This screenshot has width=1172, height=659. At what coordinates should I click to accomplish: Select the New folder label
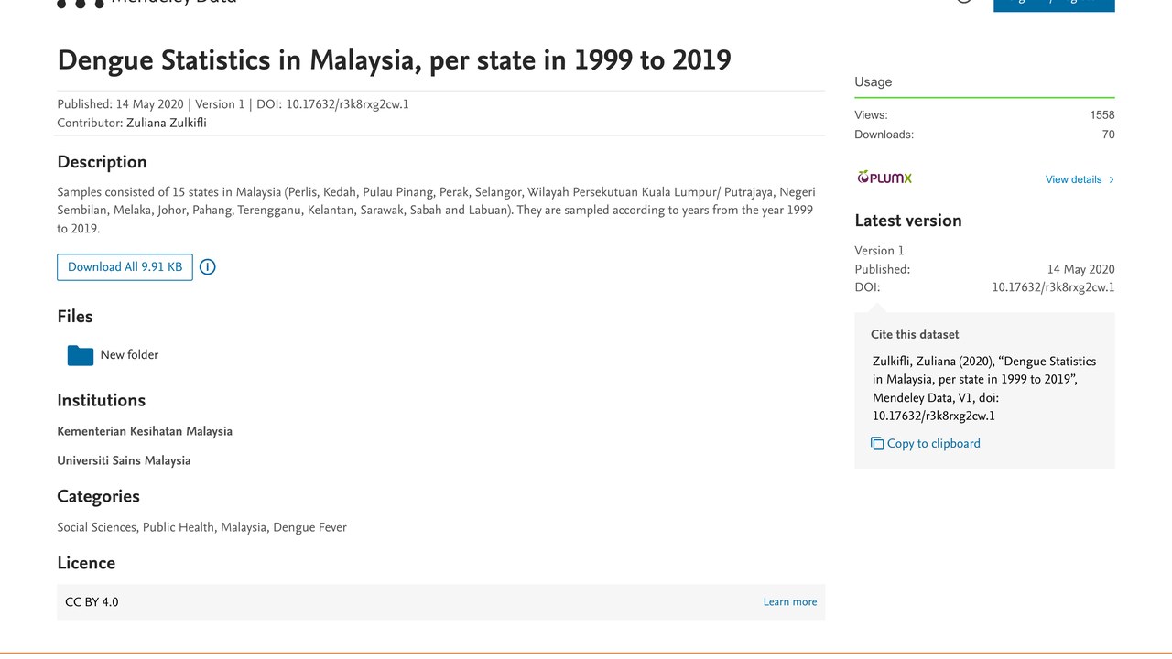[129, 355]
